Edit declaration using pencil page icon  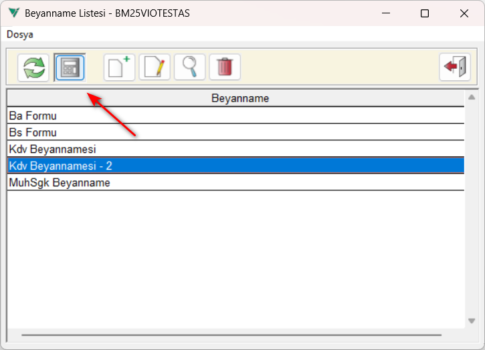pyautogui.click(x=155, y=67)
